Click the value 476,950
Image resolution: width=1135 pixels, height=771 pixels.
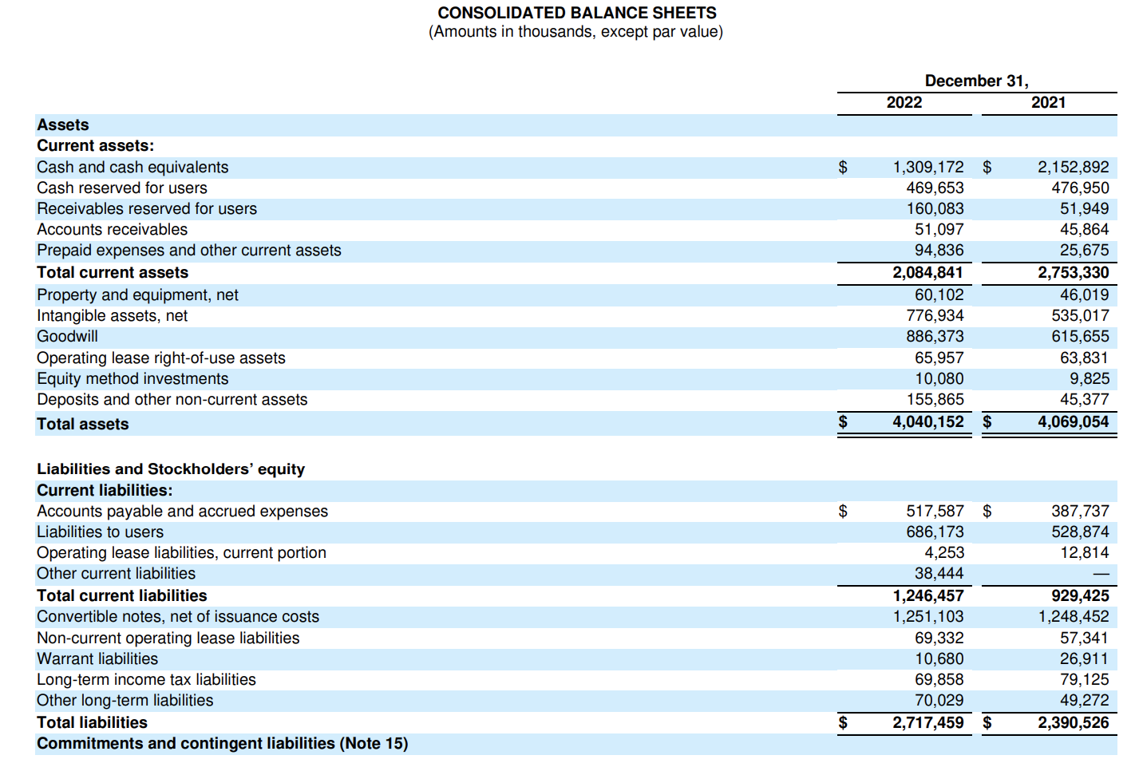pyautogui.click(x=1080, y=188)
